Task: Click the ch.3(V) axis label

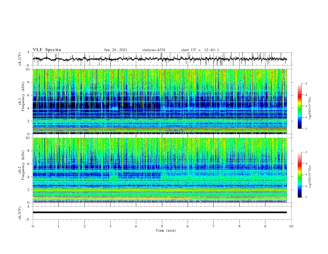Action: pos(20,213)
